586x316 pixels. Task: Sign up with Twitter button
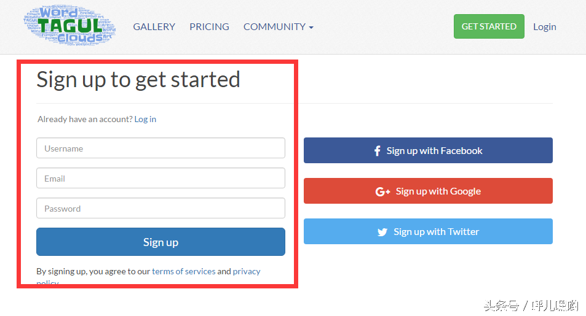pyautogui.click(x=428, y=231)
